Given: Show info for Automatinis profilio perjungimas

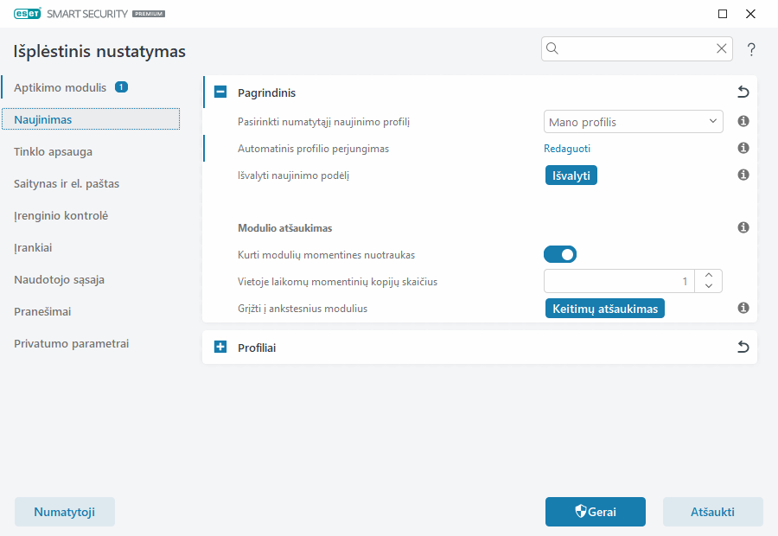Looking at the screenshot, I should [x=743, y=149].
